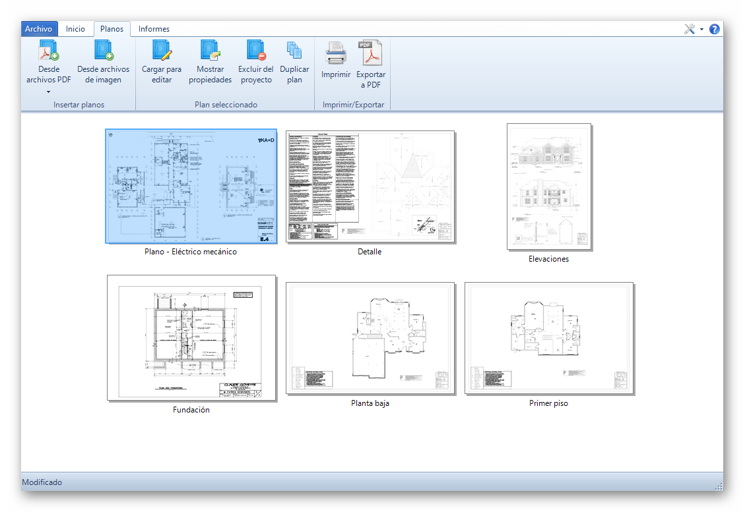Image resolution: width=745 pixels, height=512 pixels.
Task: Select the Elevaciones plan thumbnail
Action: (x=549, y=186)
